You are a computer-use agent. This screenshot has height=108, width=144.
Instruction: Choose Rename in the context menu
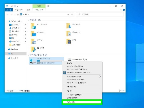point(82,98)
